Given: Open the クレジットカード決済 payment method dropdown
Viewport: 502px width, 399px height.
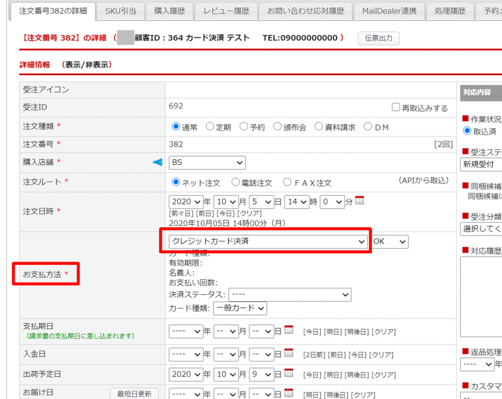Looking at the screenshot, I should tap(268, 241).
